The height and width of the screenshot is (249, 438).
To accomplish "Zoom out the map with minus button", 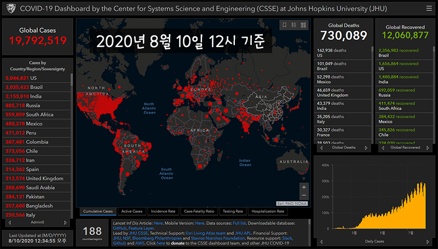I will [304, 195].
